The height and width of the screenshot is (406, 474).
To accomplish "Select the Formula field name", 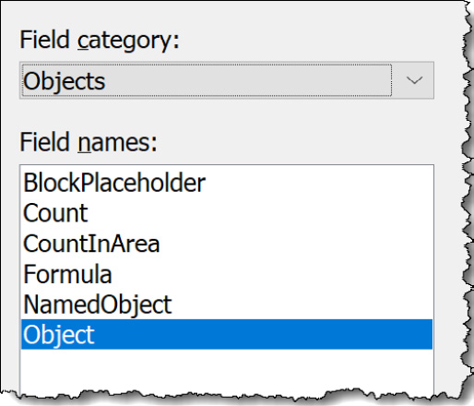I will [x=227, y=274].
